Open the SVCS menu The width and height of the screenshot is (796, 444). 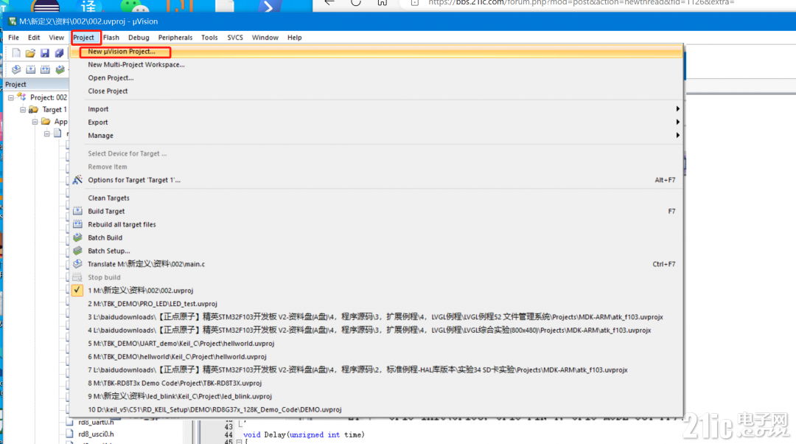[235, 38]
